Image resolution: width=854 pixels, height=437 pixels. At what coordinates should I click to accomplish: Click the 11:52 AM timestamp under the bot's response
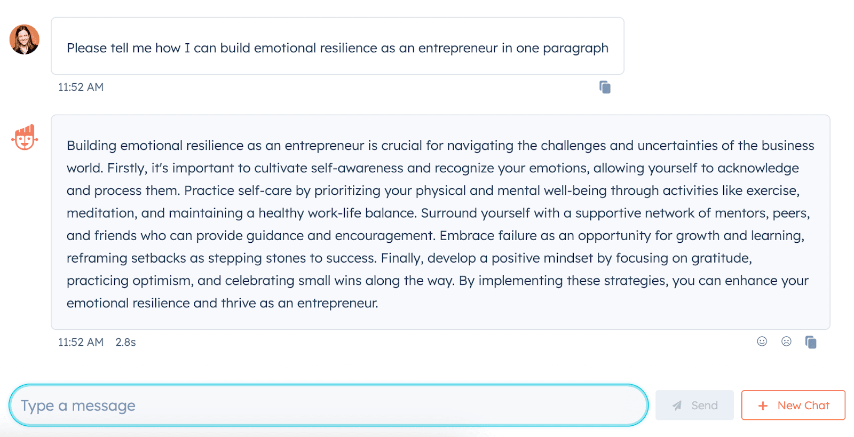click(81, 342)
